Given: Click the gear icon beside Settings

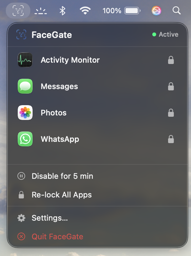Looking at the screenshot, I should pyautogui.click(x=21, y=218).
